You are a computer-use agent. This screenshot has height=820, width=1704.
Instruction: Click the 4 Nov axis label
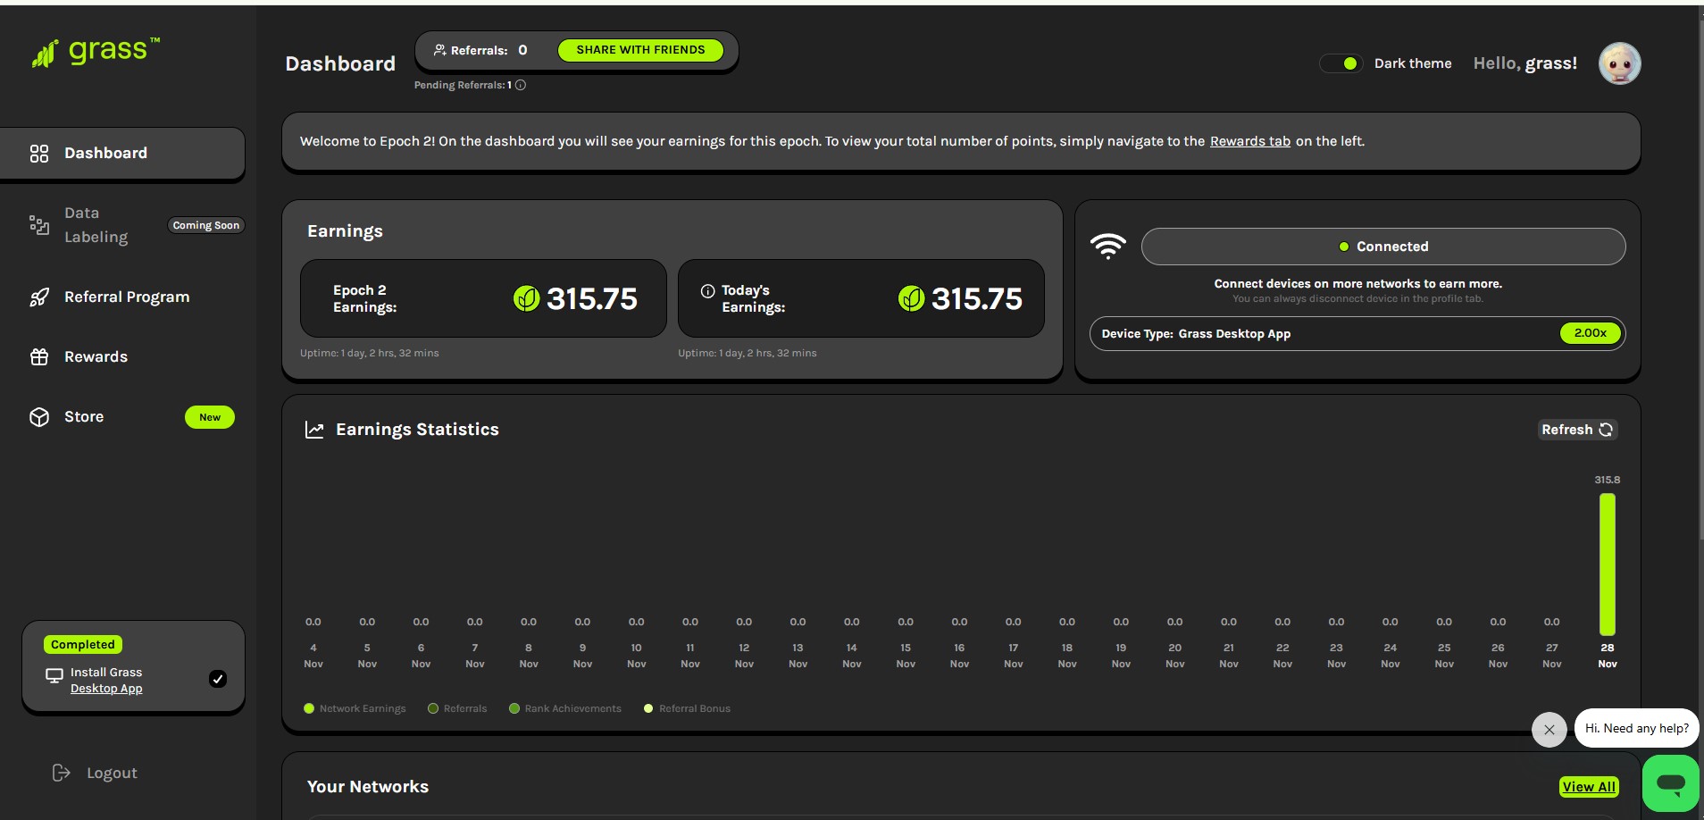(x=313, y=656)
